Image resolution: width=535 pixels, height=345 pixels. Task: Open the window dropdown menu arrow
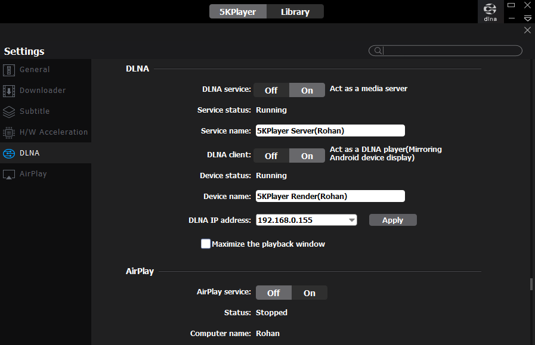(527, 18)
